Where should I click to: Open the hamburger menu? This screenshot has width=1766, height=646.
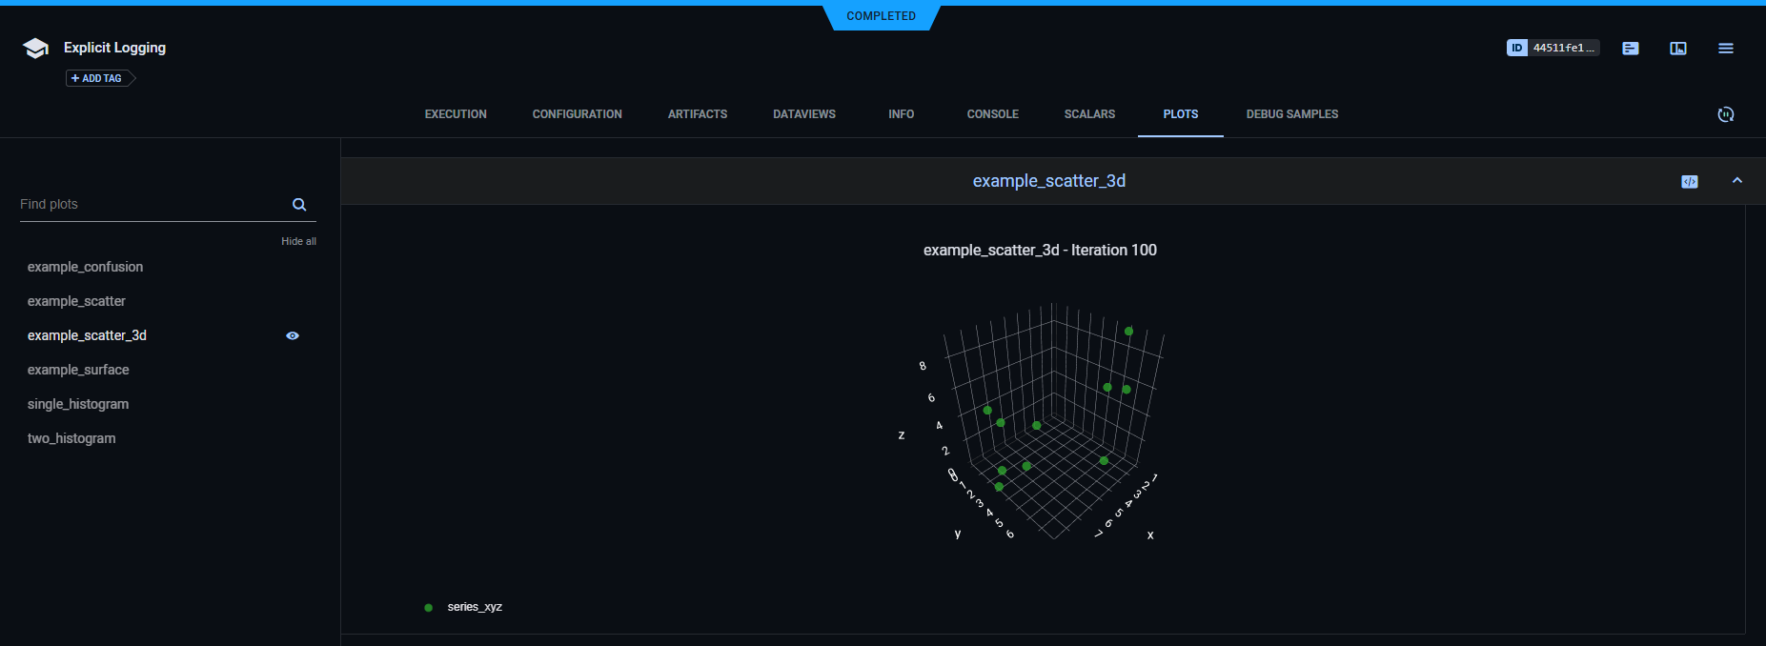pos(1725,49)
